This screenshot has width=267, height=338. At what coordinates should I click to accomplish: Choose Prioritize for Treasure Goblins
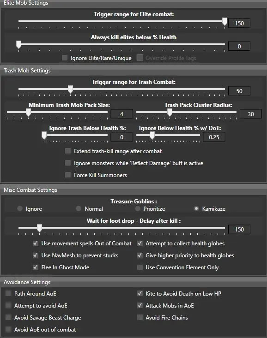pos(138,208)
